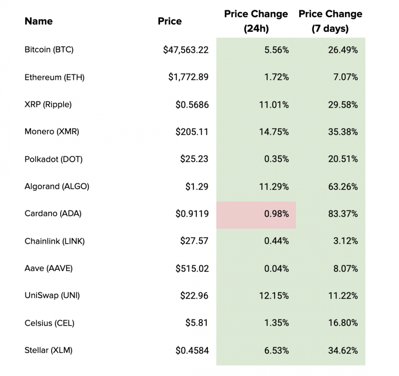The image size is (399, 376).
Task: Click the red-highlighted Cardano 0.98% cell
Action: coord(256,215)
